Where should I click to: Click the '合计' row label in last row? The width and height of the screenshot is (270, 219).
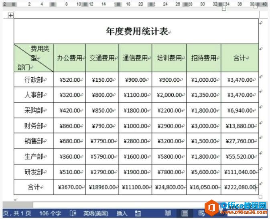(x=34, y=187)
